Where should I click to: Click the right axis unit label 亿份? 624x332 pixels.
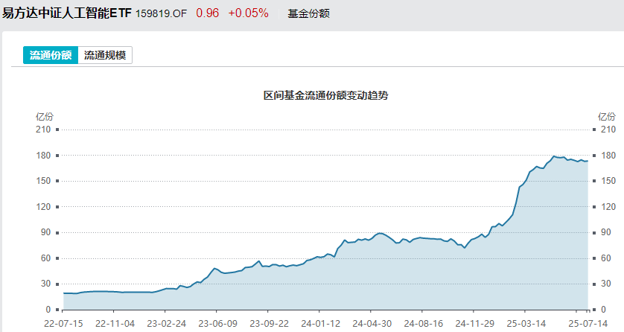606,117
